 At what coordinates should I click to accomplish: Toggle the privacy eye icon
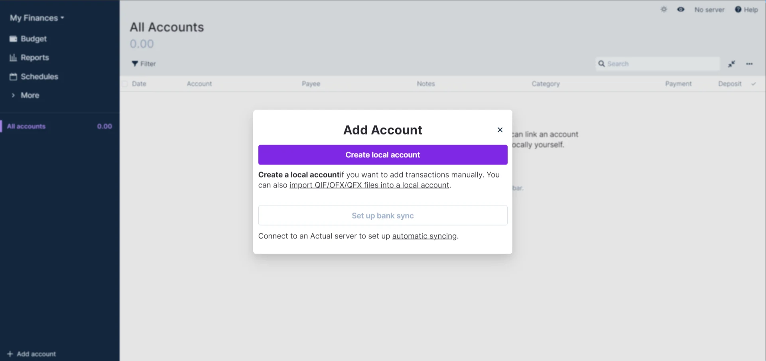coord(681,10)
